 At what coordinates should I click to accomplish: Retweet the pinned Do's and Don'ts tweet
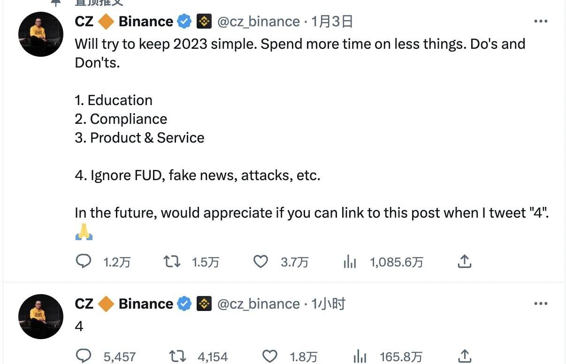[x=172, y=261]
